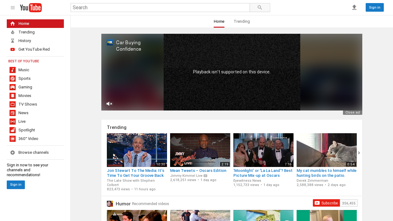
Task: Subscribe to the Humor channel
Action: coord(326,203)
